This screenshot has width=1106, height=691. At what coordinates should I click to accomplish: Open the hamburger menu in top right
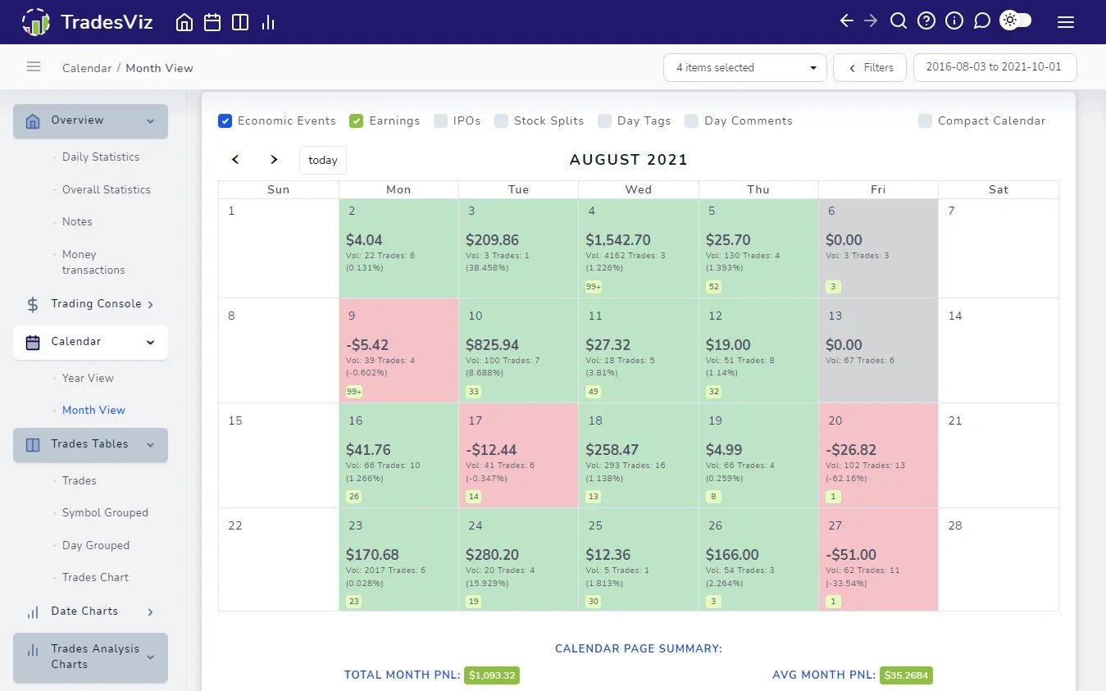1066,22
